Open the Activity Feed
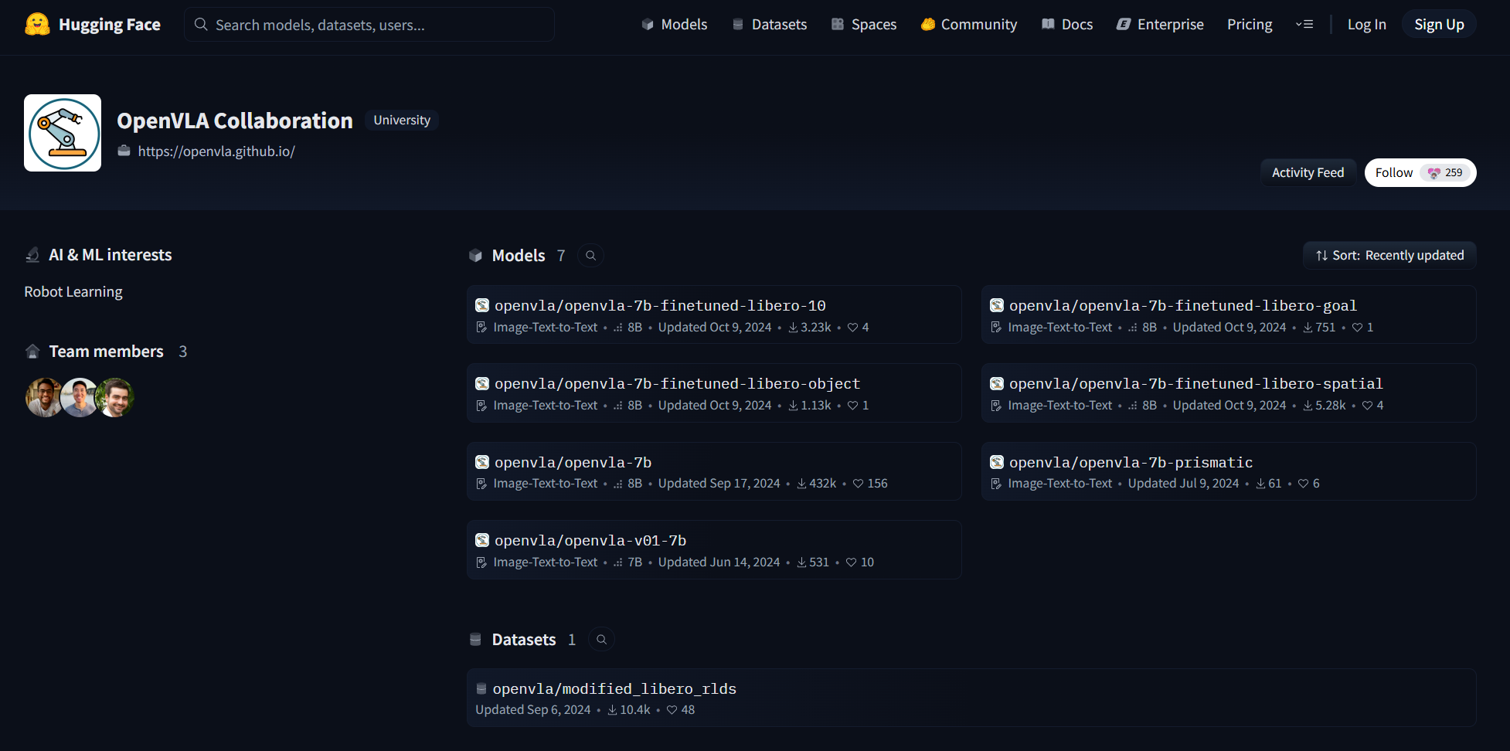Image resolution: width=1510 pixels, height=751 pixels. (1308, 173)
